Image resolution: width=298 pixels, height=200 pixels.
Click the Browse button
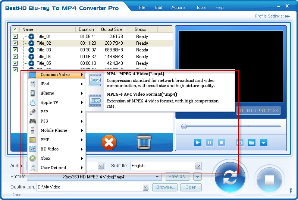coord(165,187)
